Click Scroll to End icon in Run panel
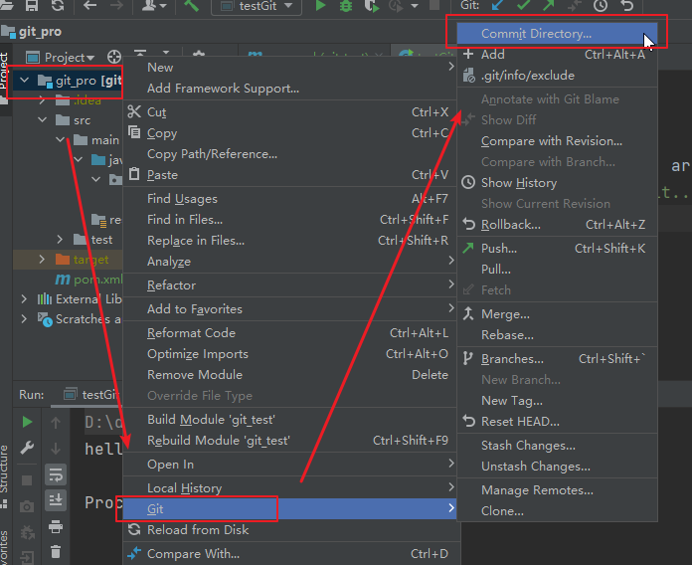Viewport: 692px width, 565px height. pyautogui.click(x=56, y=500)
